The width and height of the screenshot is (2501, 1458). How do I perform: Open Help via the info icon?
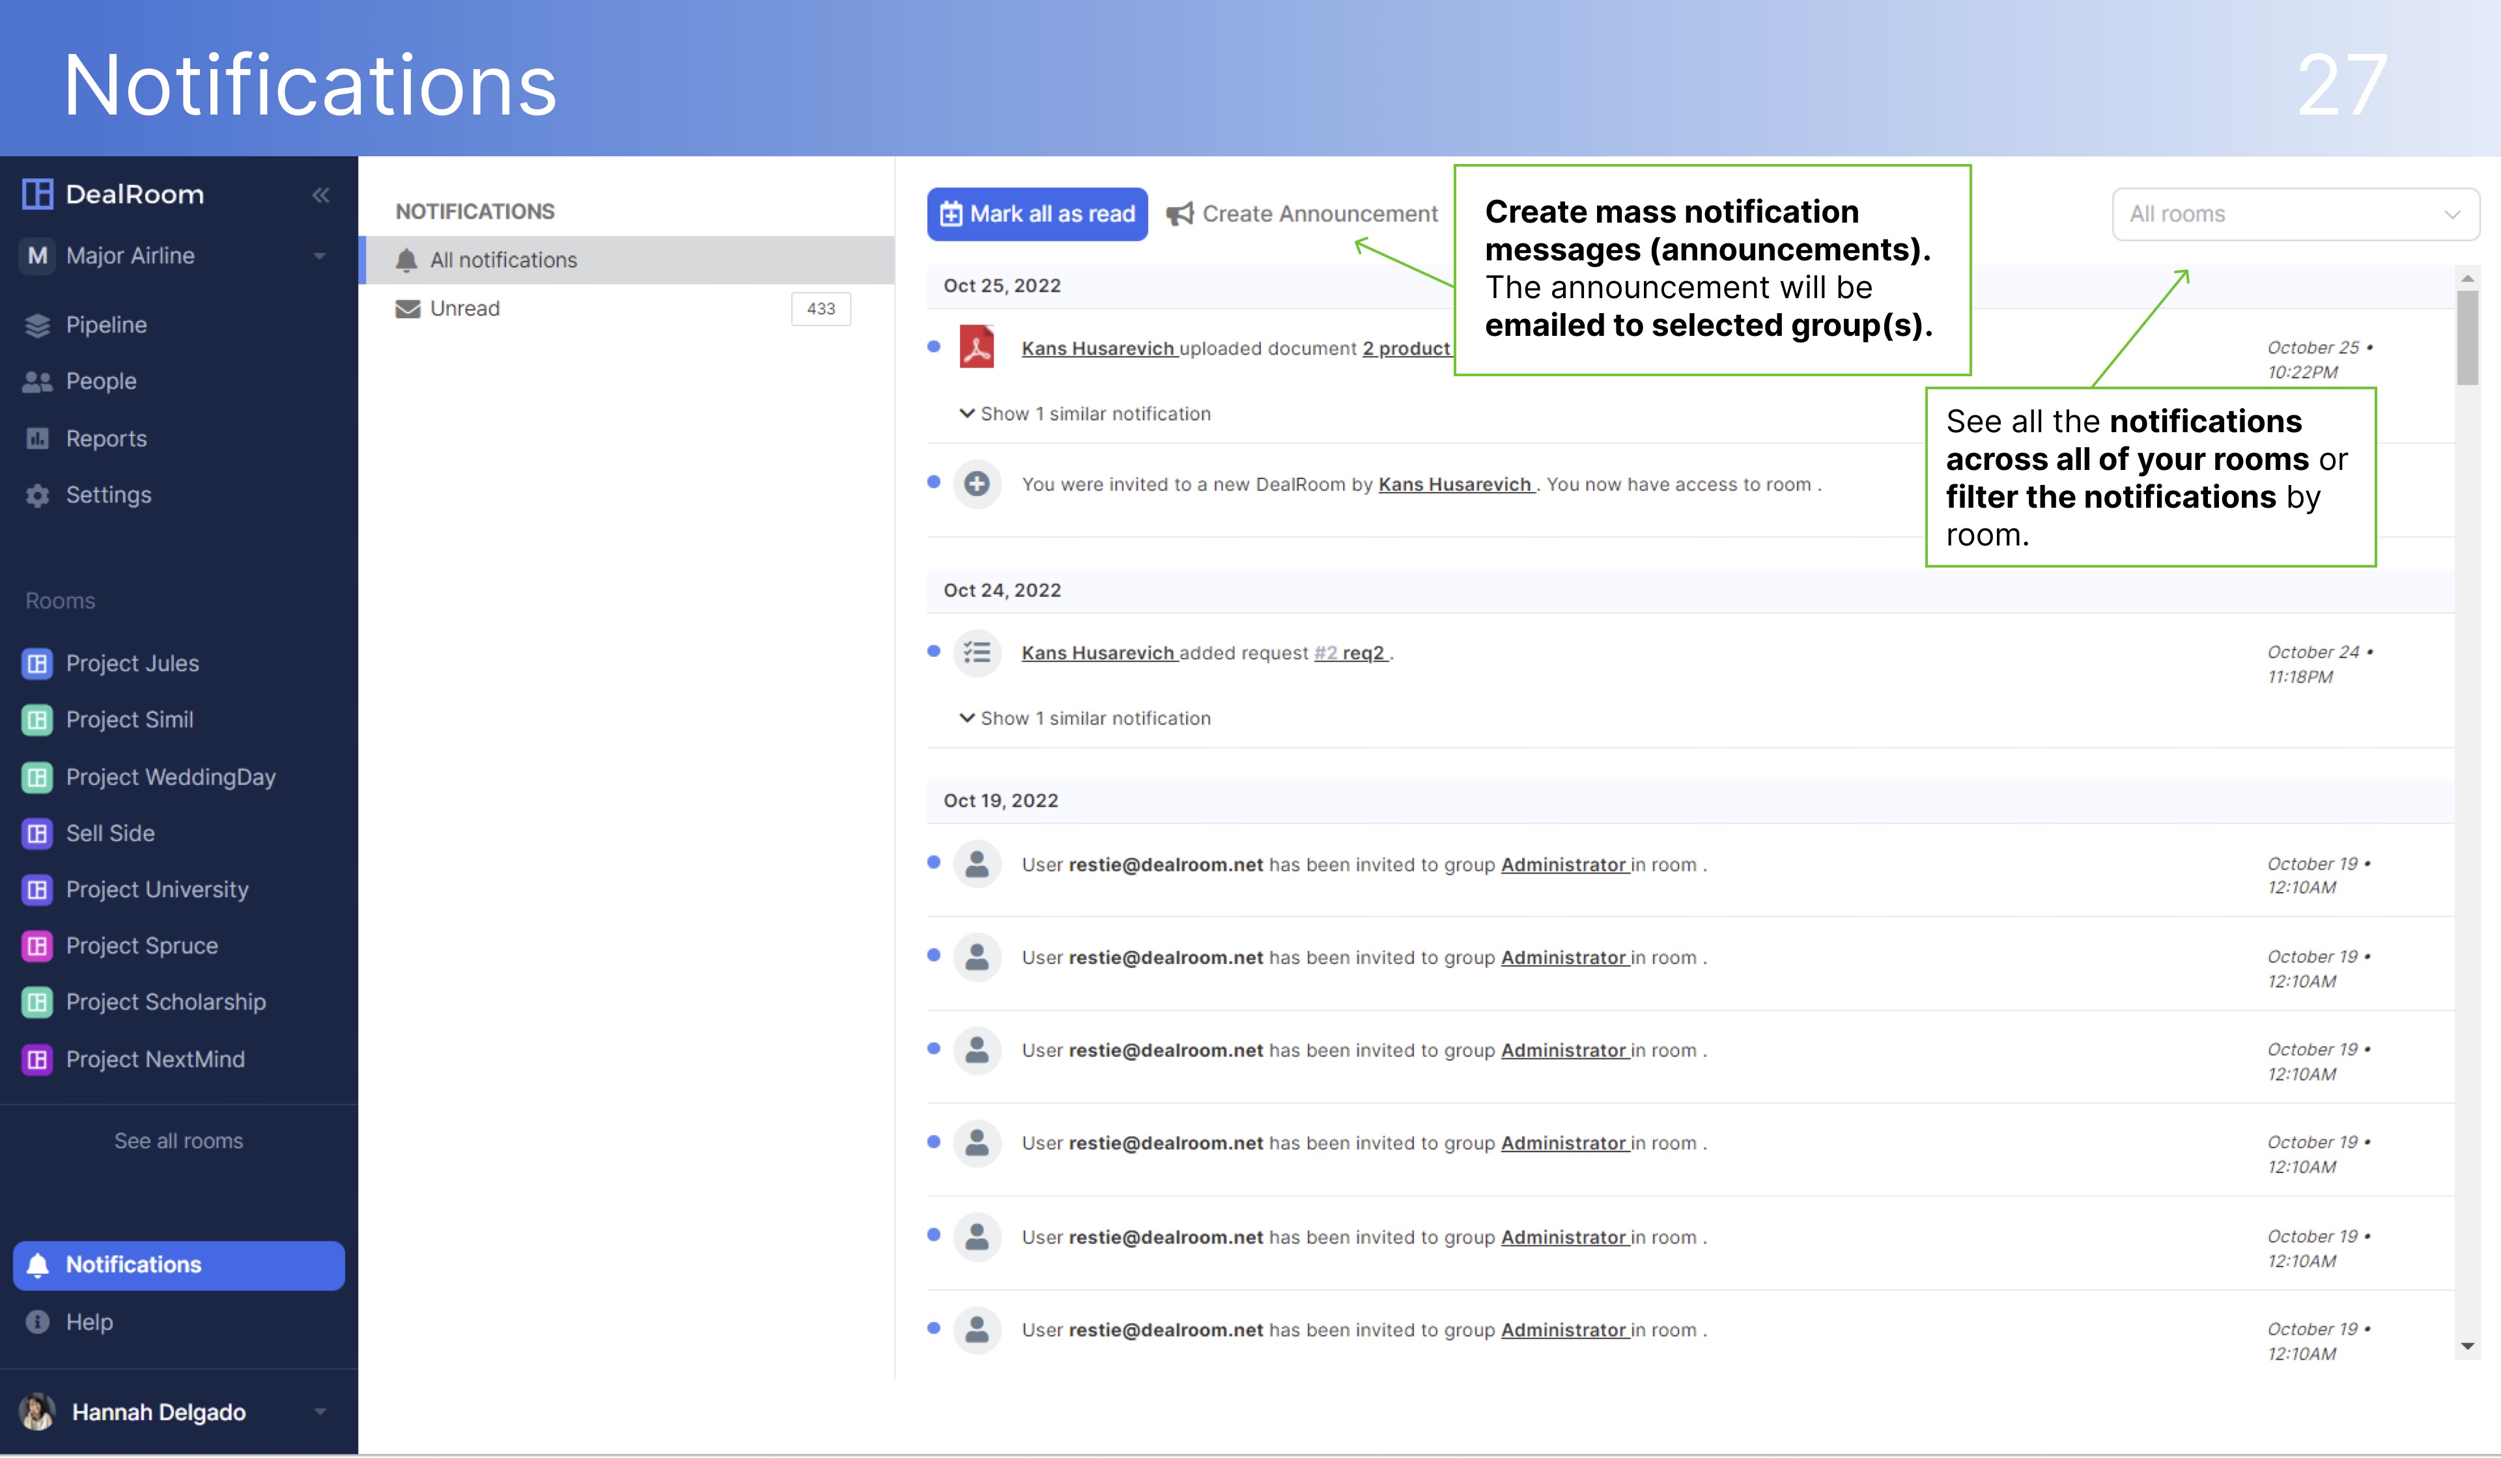coord(36,1321)
